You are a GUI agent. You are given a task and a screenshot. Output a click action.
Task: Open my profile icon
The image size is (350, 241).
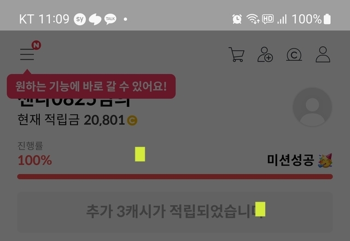(x=323, y=54)
